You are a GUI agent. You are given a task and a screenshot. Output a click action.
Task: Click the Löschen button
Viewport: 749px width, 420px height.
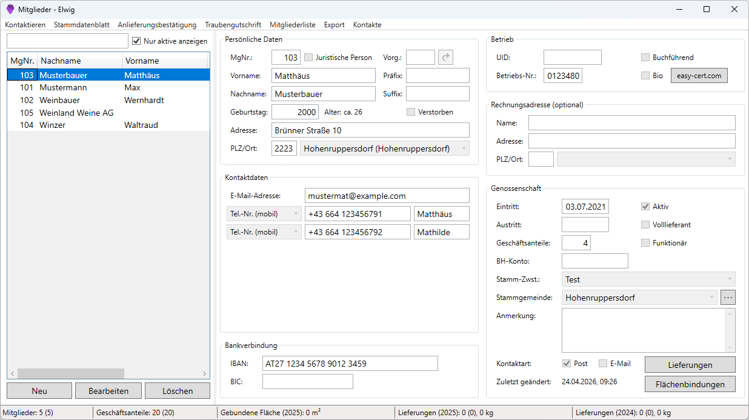coord(178,391)
